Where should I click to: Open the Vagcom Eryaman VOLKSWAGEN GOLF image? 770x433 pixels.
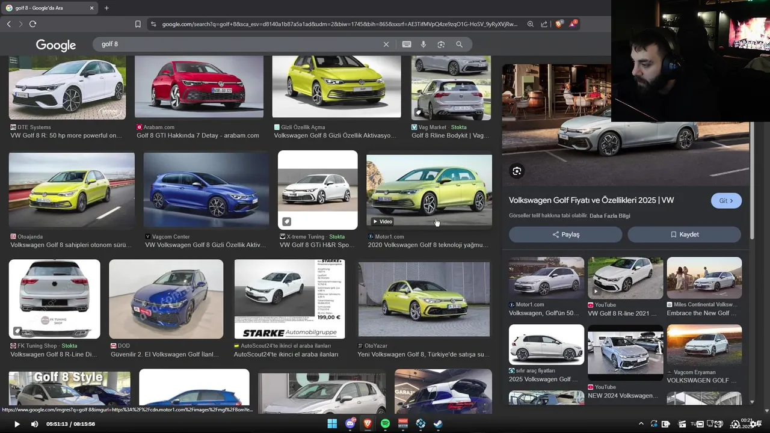(x=704, y=346)
